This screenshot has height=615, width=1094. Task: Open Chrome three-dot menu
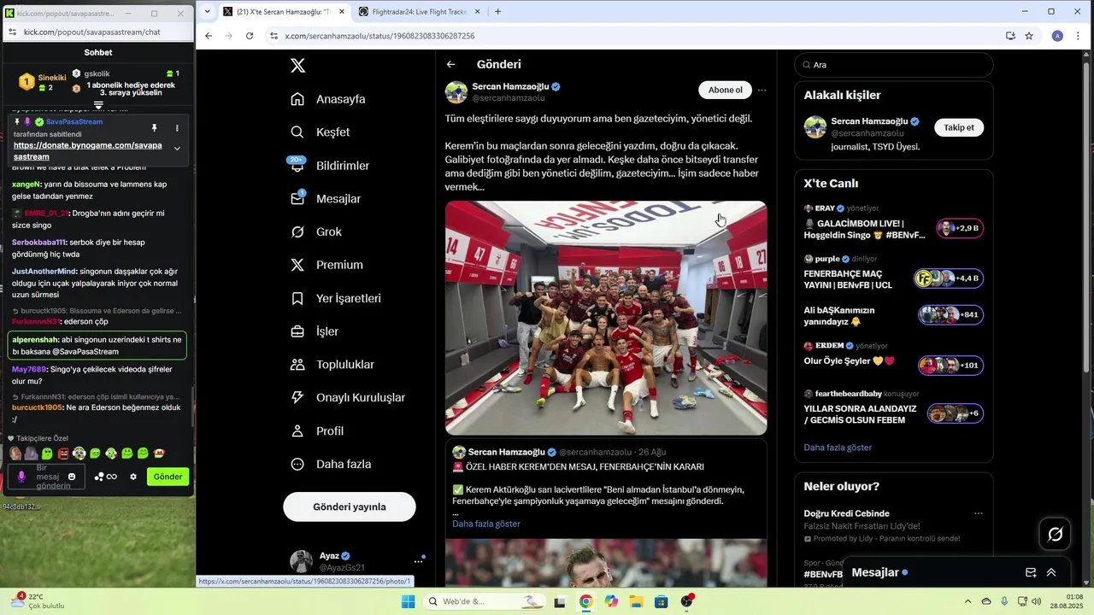pyautogui.click(x=1079, y=36)
